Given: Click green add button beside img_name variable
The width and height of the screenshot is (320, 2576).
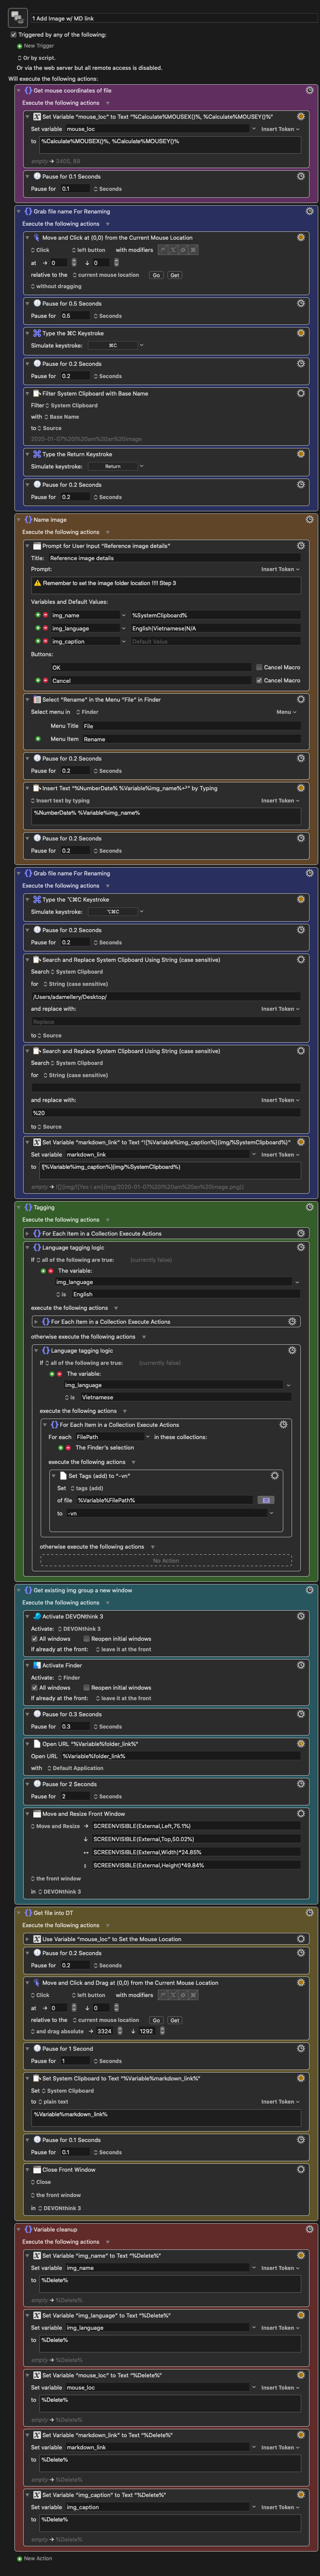Looking at the screenshot, I should [x=37, y=615].
